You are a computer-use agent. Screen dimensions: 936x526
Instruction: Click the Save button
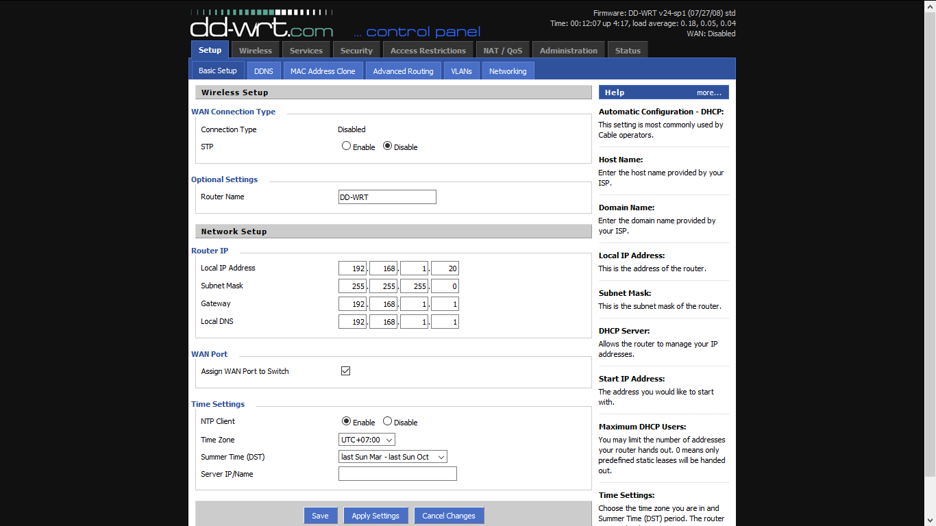coord(320,516)
